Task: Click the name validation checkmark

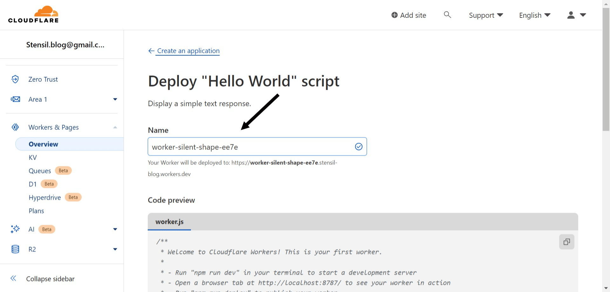Action: (359, 146)
